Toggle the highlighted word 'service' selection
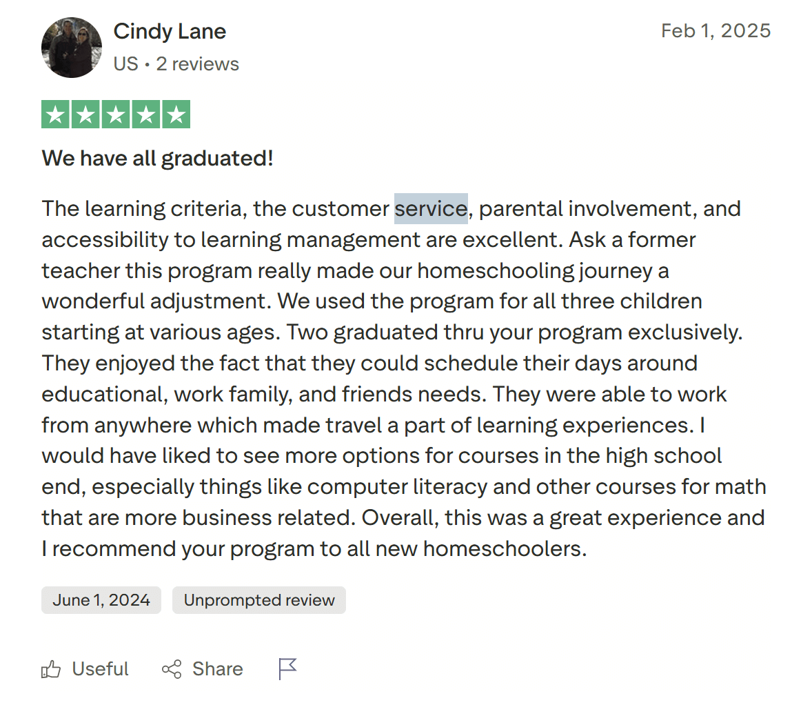The width and height of the screenshot is (812, 725). 430,208
